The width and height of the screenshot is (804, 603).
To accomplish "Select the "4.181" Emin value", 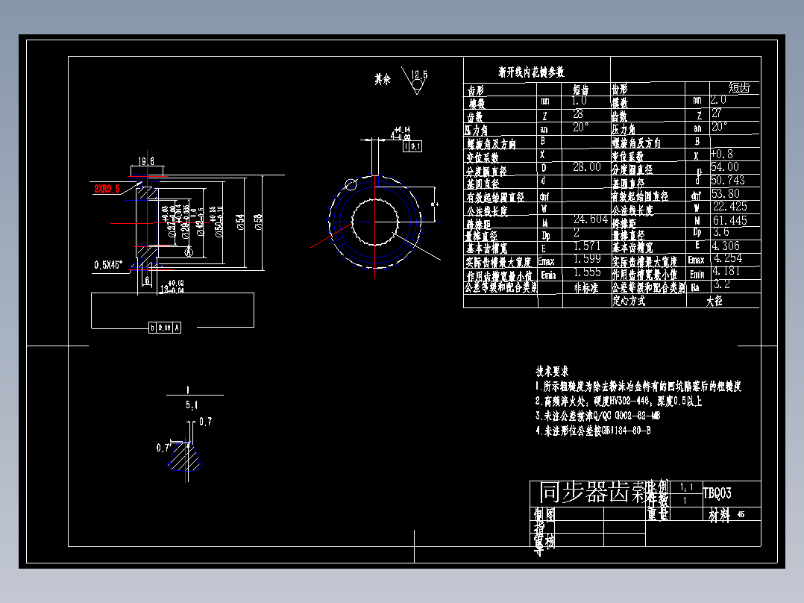I will click(x=726, y=270).
